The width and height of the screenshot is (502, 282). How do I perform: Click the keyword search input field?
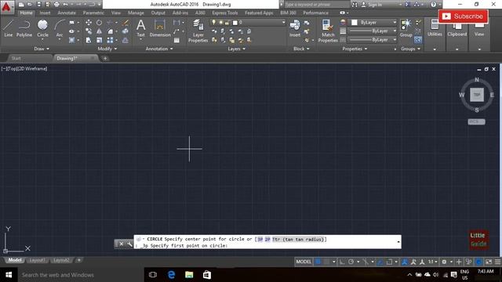(316, 5)
